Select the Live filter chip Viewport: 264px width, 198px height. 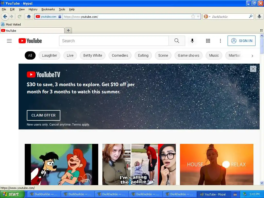(x=70, y=55)
